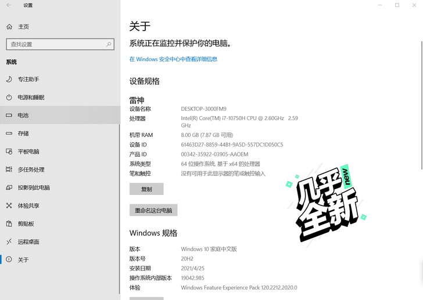Viewport: 423px width, 300px height.
Task: Click the 体验共享 sharing icon
Action: point(9,205)
